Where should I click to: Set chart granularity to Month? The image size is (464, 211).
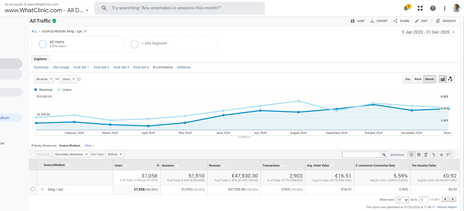430,79
